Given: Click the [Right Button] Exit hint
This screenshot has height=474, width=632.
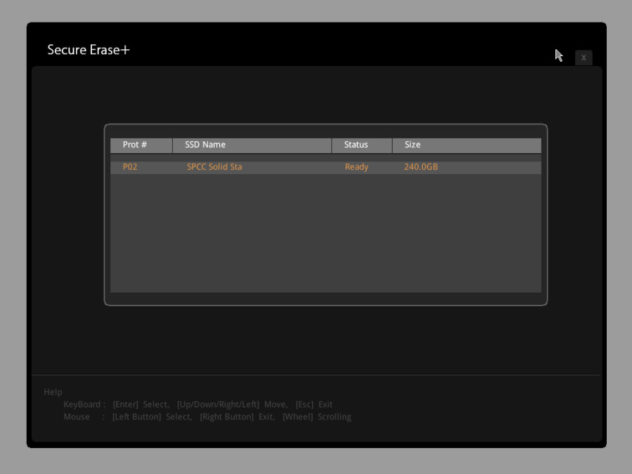Looking at the screenshot, I should [237, 417].
